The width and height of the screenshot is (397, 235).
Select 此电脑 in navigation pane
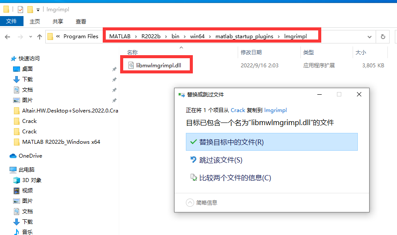(27, 170)
